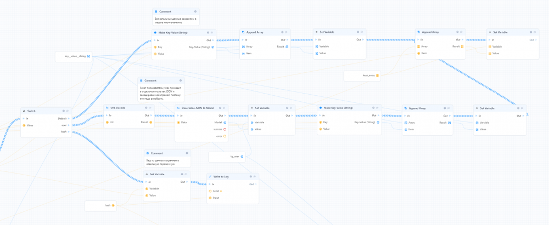Click the Model output pin on Deserialize JSON

(x=225, y=122)
